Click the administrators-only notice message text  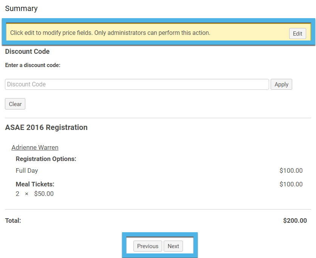110,33
